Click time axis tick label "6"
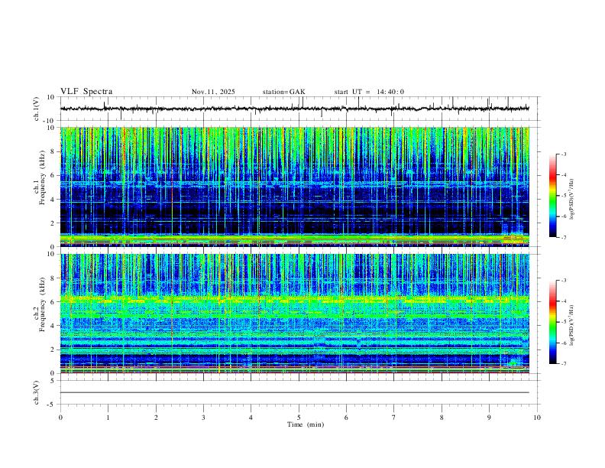The height and width of the screenshot is (468, 605). tap(346, 418)
